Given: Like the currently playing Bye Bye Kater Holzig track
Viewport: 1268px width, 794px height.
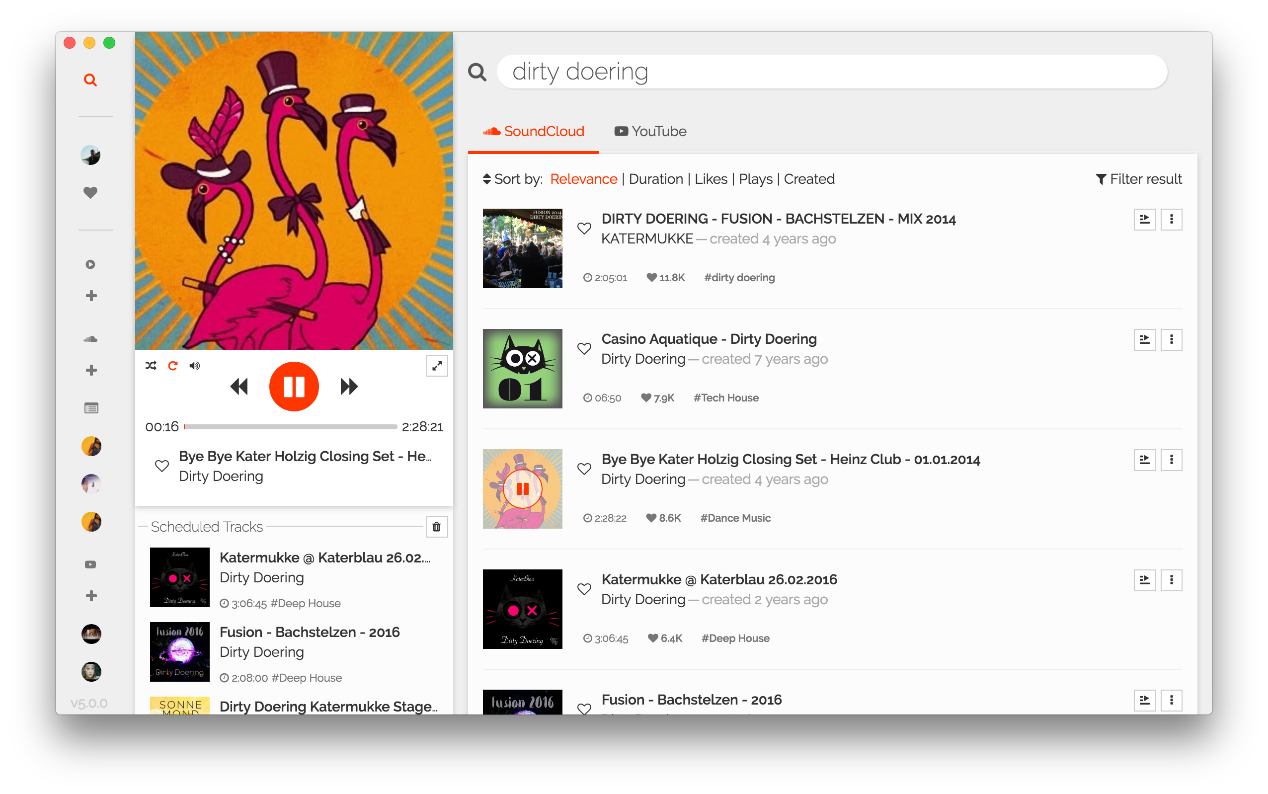Looking at the screenshot, I should pos(161,465).
